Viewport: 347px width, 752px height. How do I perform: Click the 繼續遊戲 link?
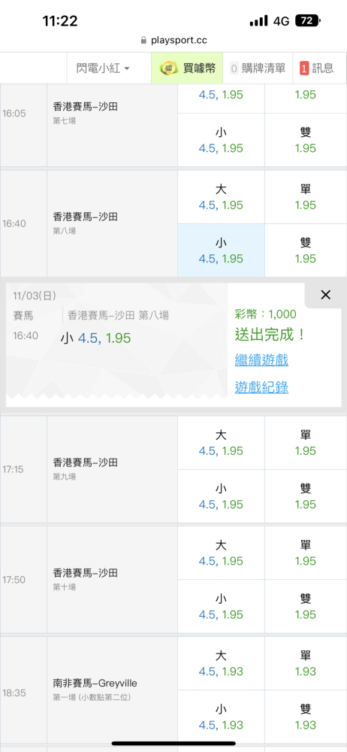[x=261, y=359]
